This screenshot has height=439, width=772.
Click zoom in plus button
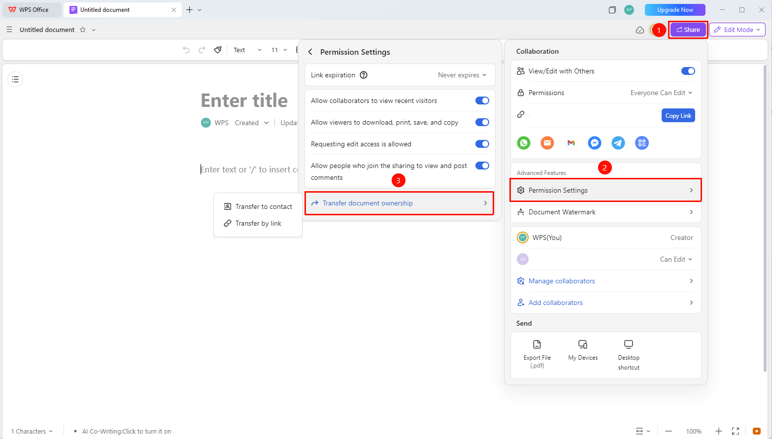[719, 431]
